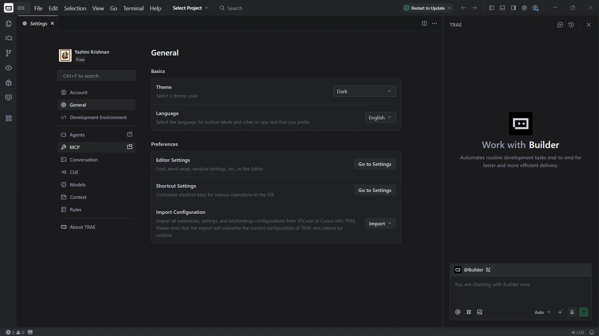
Task: Toggle the bottom panel layout icon
Action: 502,8
